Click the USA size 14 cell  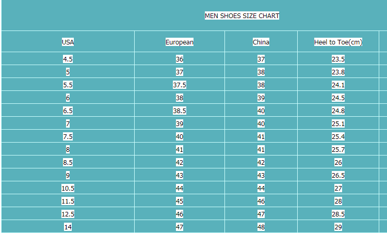[x=68, y=227]
